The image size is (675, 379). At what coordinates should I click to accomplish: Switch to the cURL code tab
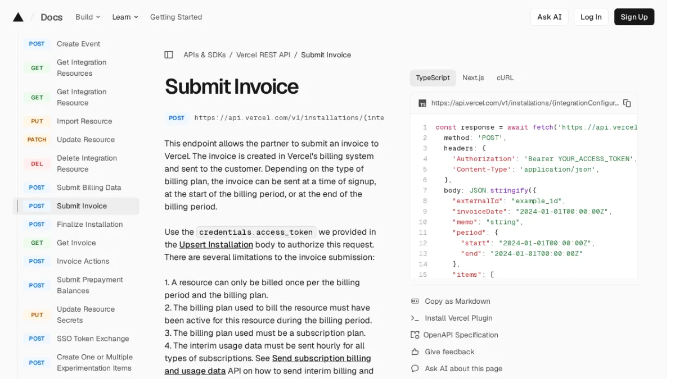[505, 77]
